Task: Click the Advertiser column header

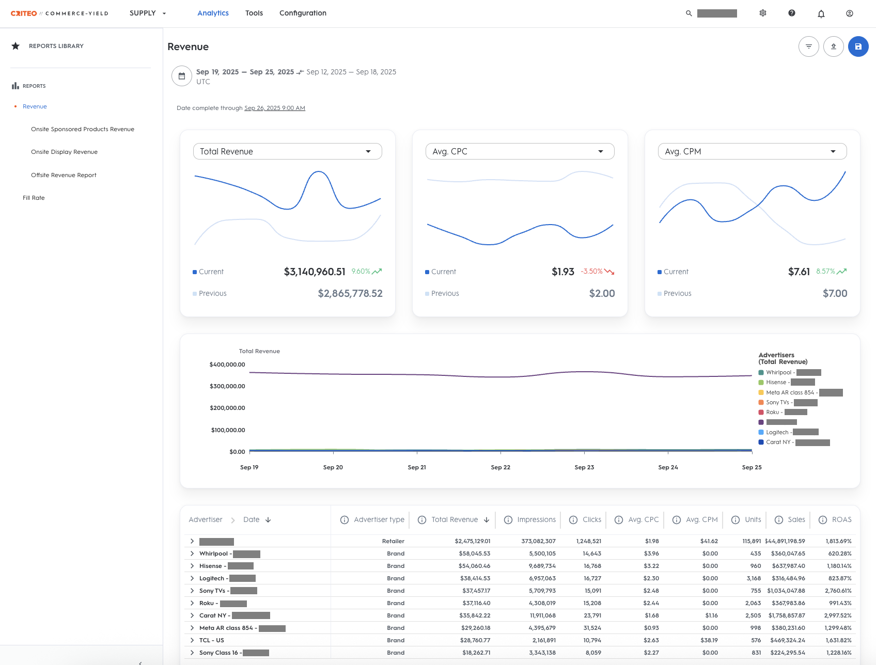Action: tap(206, 520)
